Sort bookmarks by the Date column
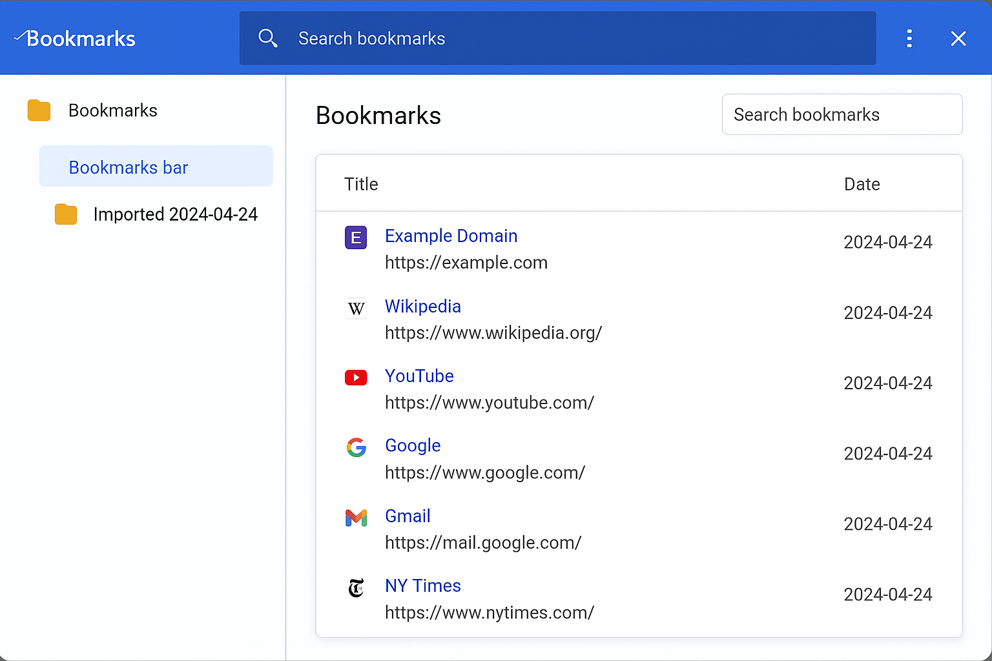This screenshot has height=661, width=992. [x=862, y=184]
